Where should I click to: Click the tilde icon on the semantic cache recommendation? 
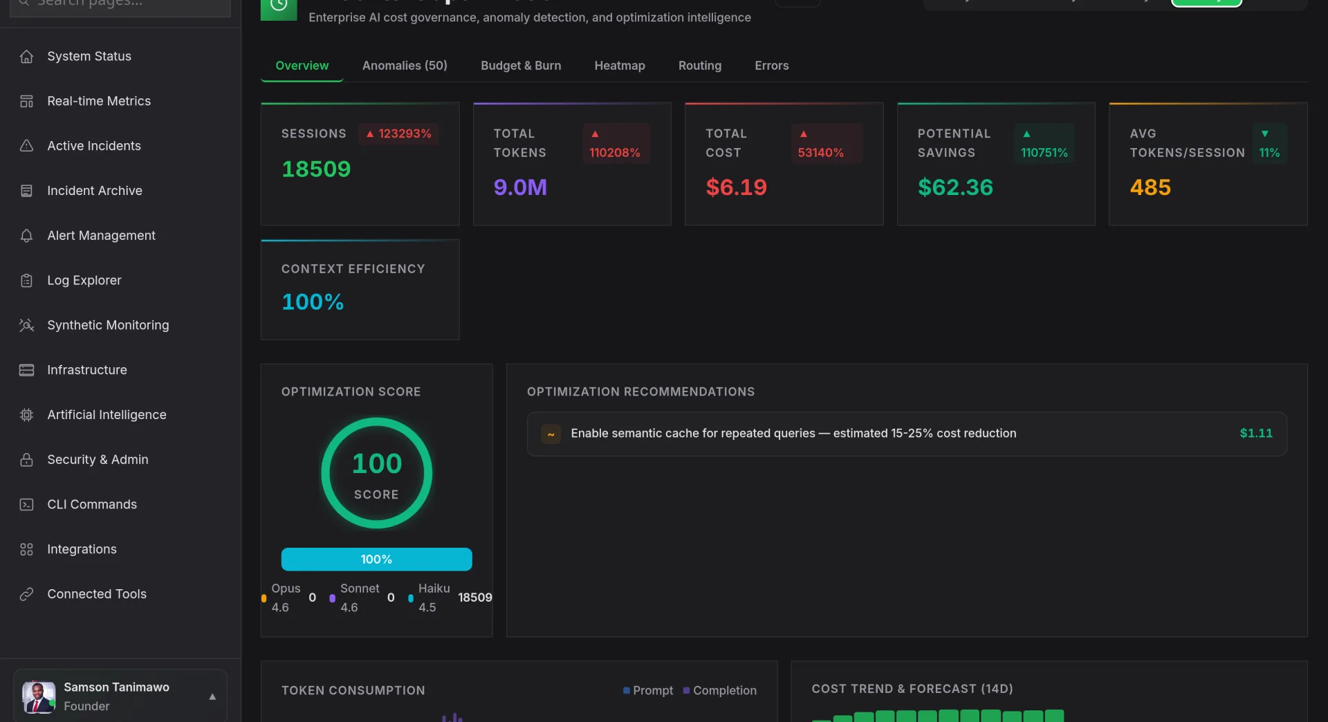(x=551, y=434)
